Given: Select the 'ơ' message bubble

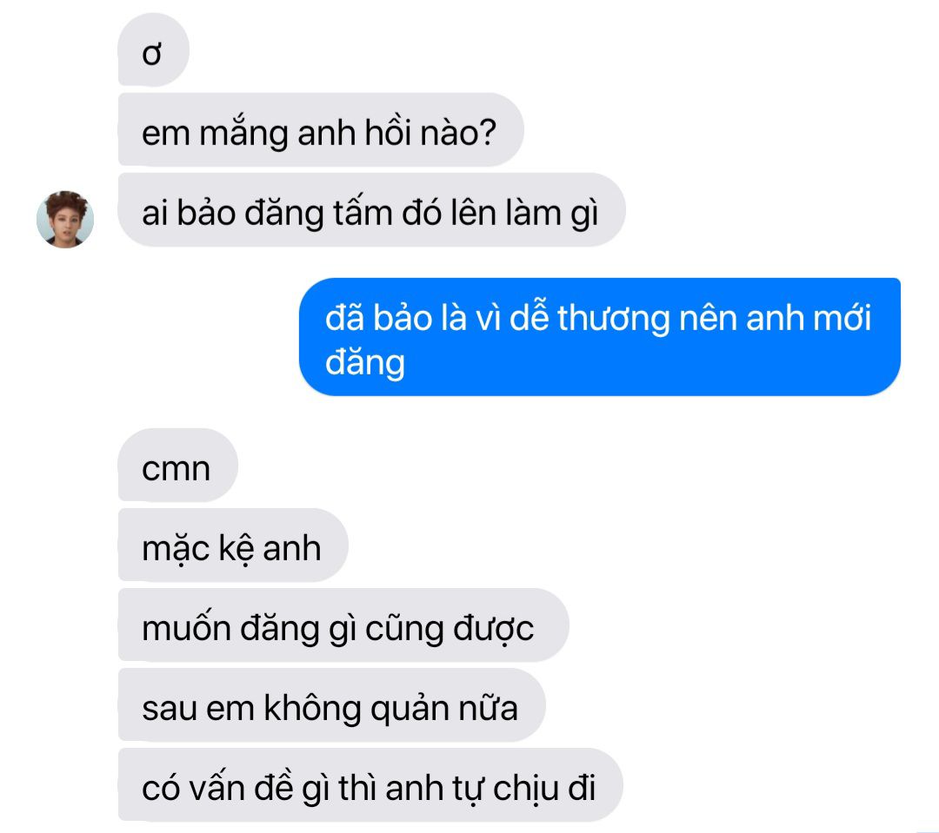Looking at the screenshot, I should pyautogui.click(x=154, y=50).
